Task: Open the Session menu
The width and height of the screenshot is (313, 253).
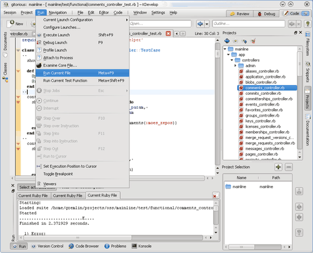Action: [x=10, y=13]
